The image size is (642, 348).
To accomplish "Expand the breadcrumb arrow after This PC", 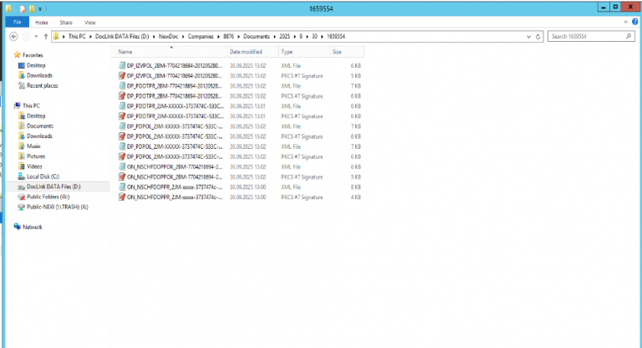I will tap(90, 37).
